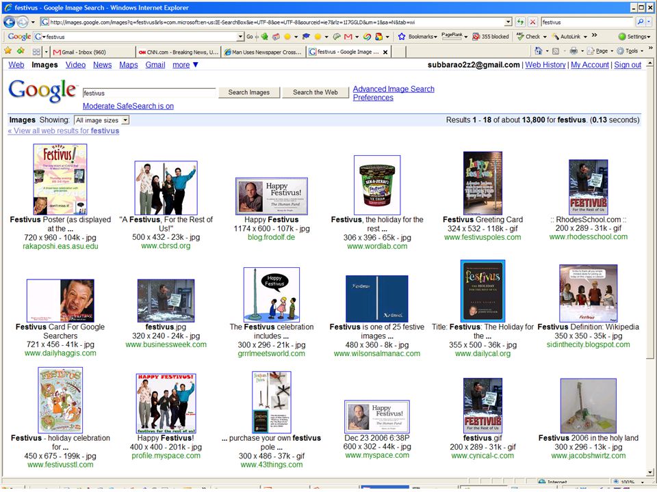The width and height of the screenshot is (657, 492).
Task: Click the green Settings orb in the Google Toolbar
Action: (x=622, y=37)
